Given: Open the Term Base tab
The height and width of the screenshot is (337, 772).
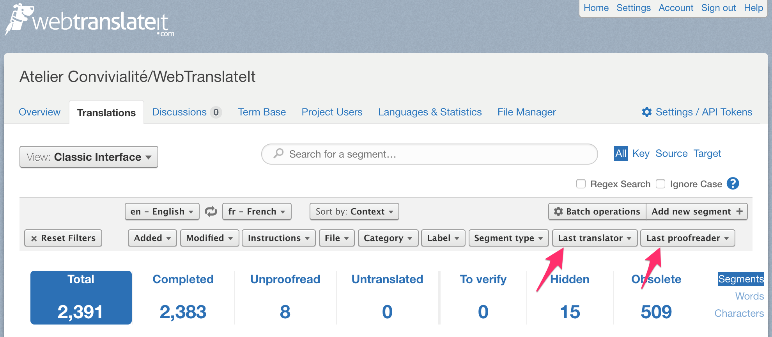Looking at the screenshot, I should point(262,112).
